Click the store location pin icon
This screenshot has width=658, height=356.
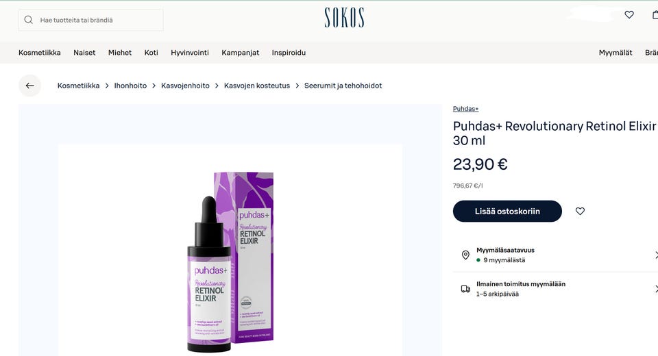pos(465,255)
